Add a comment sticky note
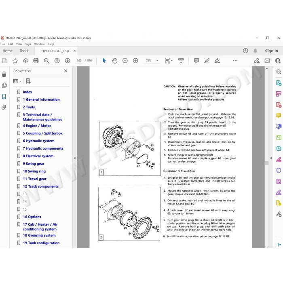Viewport: 283px width, 283px height. tap(196, 61)
